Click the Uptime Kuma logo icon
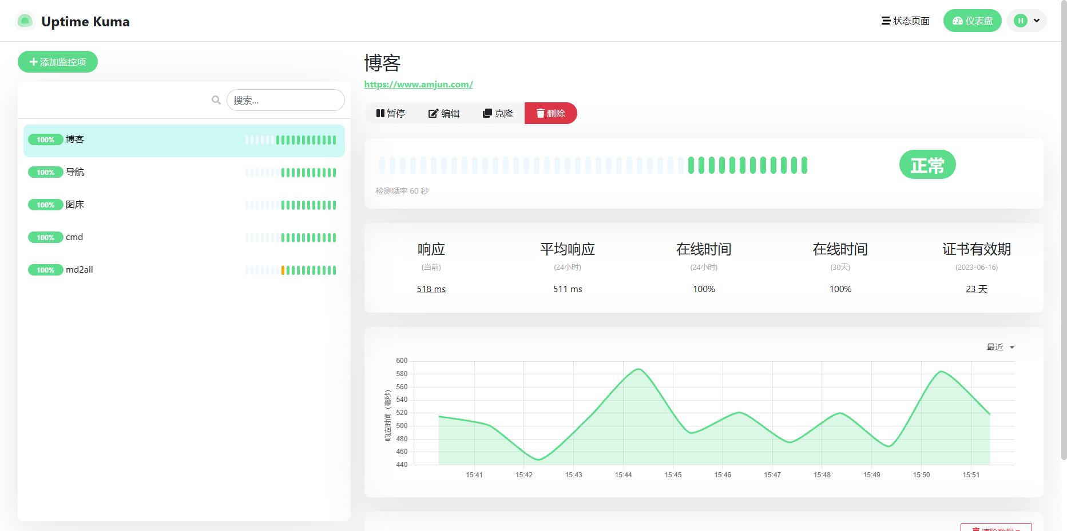The height and width of the screenshot is (531, 1067). click(25, 21)
